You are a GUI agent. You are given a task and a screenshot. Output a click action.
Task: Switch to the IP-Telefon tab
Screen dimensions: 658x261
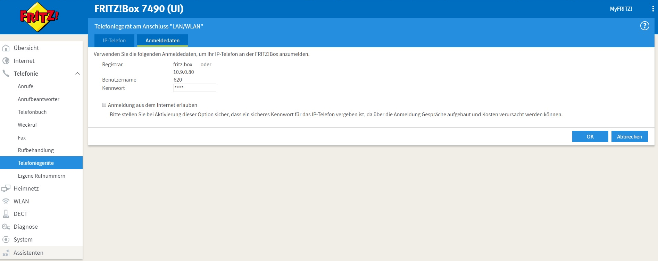114,41
